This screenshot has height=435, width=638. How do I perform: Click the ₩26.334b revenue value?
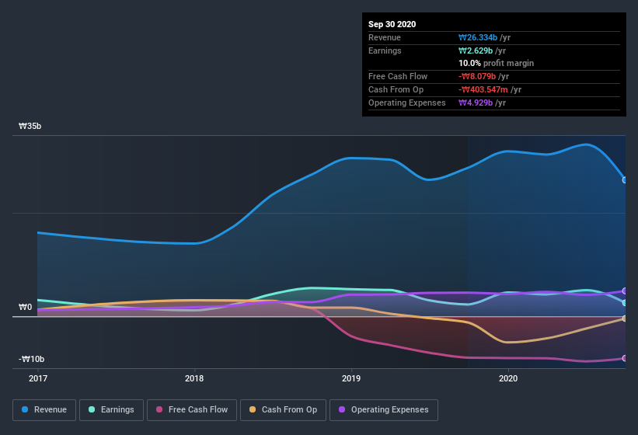tap(478, 37)
